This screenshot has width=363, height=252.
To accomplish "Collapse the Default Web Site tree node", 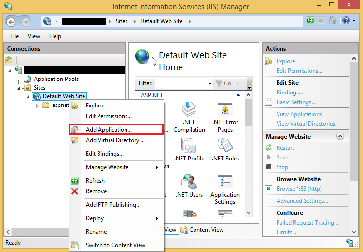I will click(x=28, y=97).
